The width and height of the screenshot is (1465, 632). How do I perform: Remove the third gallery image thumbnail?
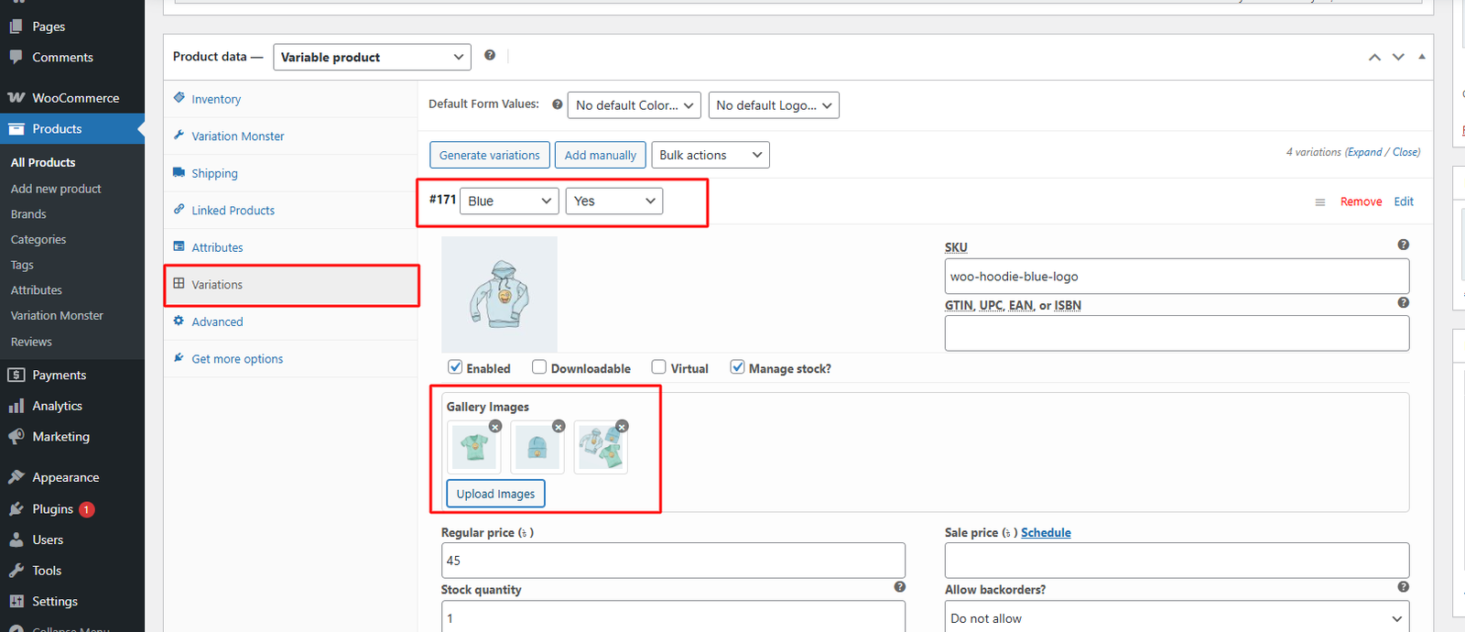point(622,427)
